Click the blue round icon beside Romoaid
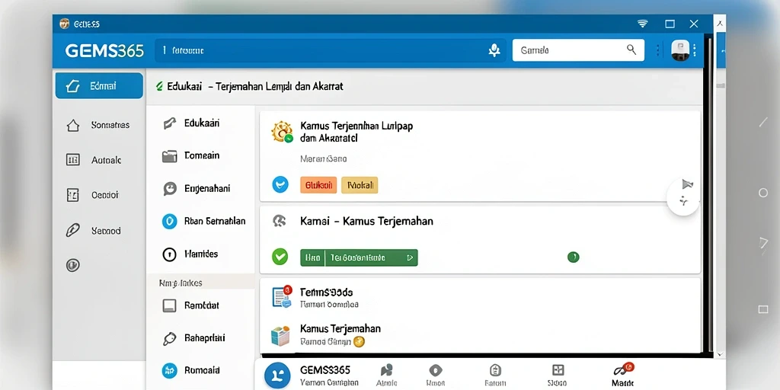 [x=170, y=371]
